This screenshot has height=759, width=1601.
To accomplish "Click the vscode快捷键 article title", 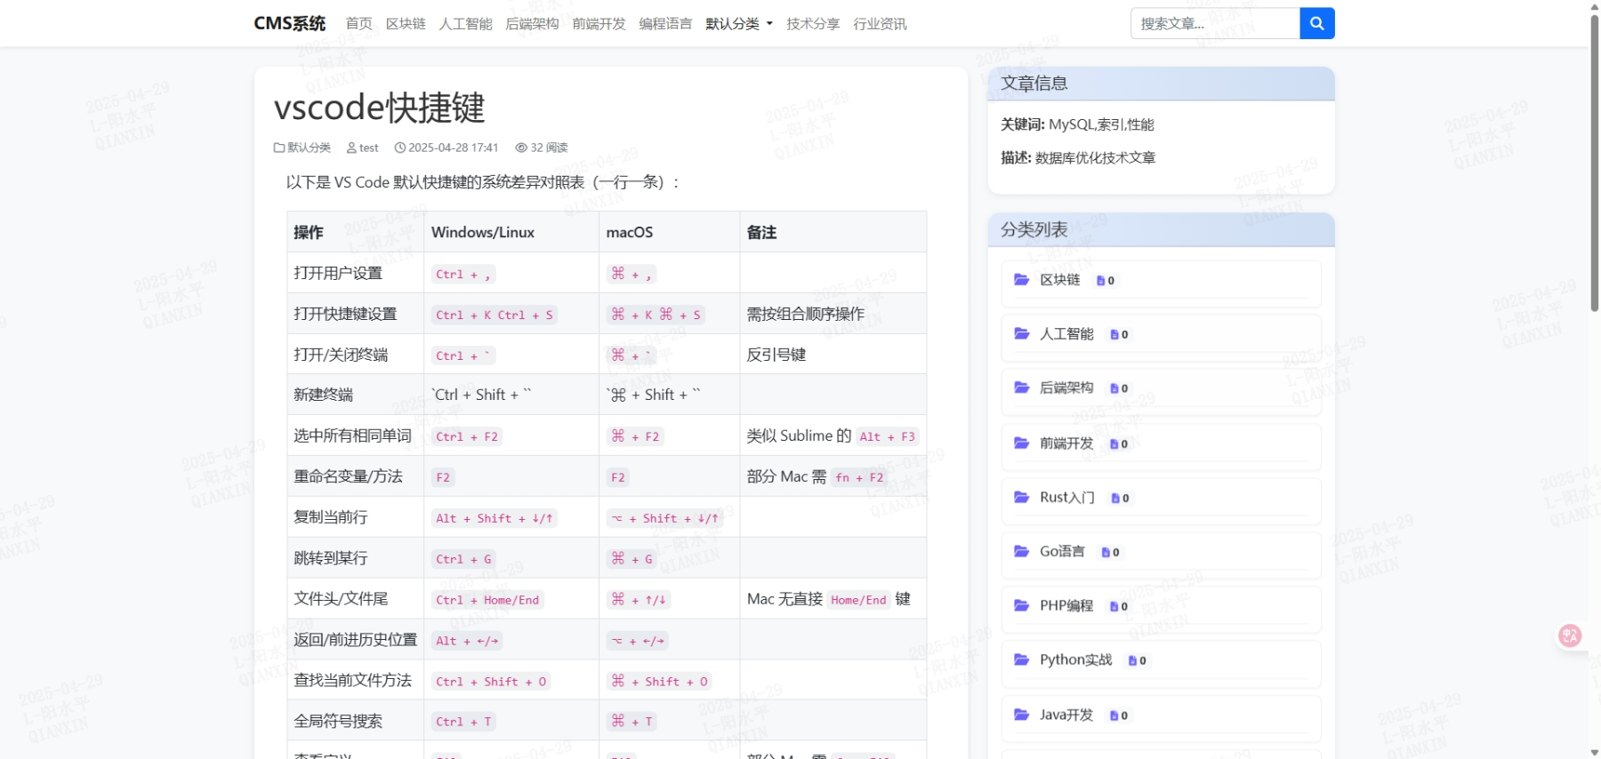I will 379,108.
